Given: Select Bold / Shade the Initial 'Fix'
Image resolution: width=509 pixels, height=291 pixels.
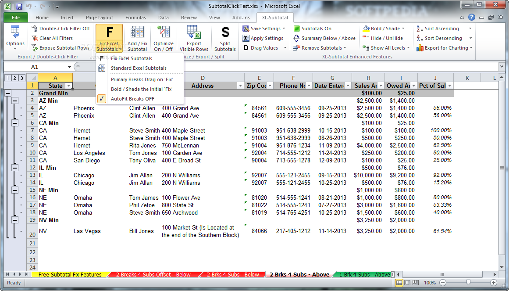Looking at the screenshot, I should 140,89.
